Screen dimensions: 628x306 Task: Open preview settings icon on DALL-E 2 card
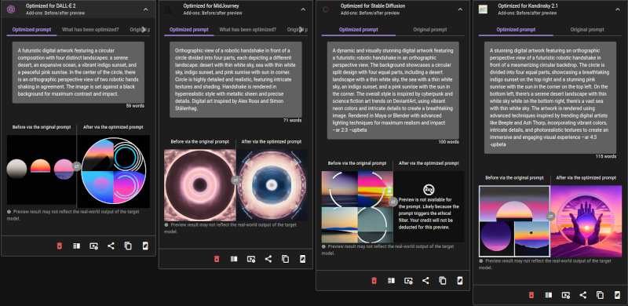[x=93, y=246]
